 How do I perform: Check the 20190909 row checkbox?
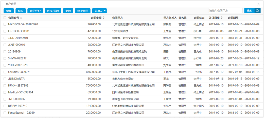[x=5, y=52]
